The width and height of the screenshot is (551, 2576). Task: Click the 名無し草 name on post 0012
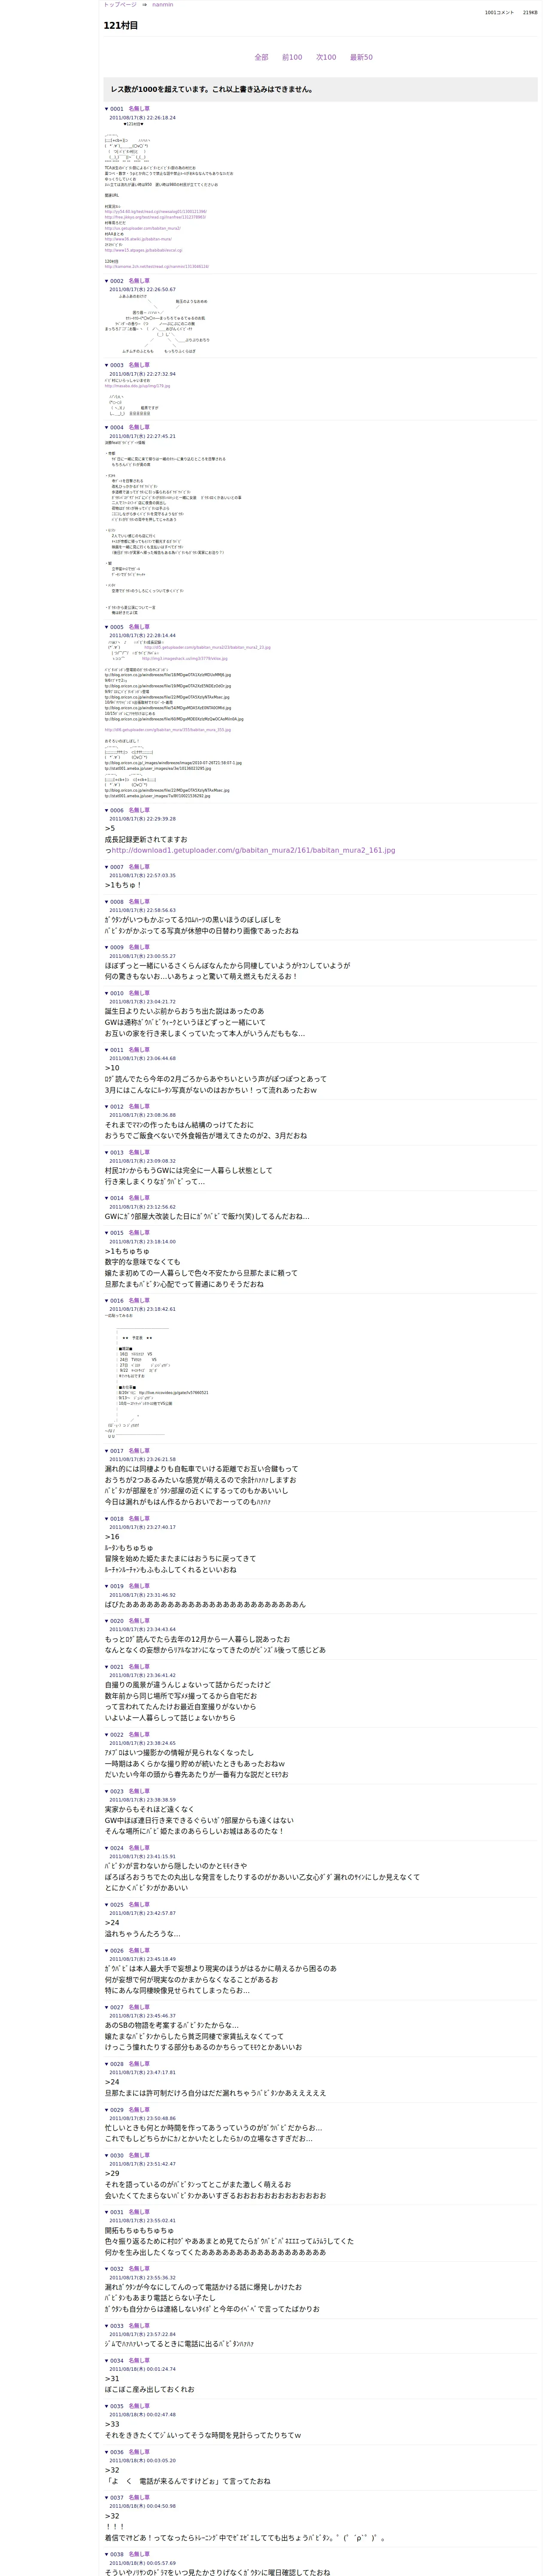139,1106
